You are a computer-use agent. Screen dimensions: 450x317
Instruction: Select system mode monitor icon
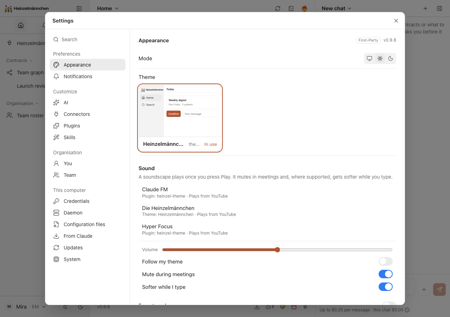(x=369, y=58)
